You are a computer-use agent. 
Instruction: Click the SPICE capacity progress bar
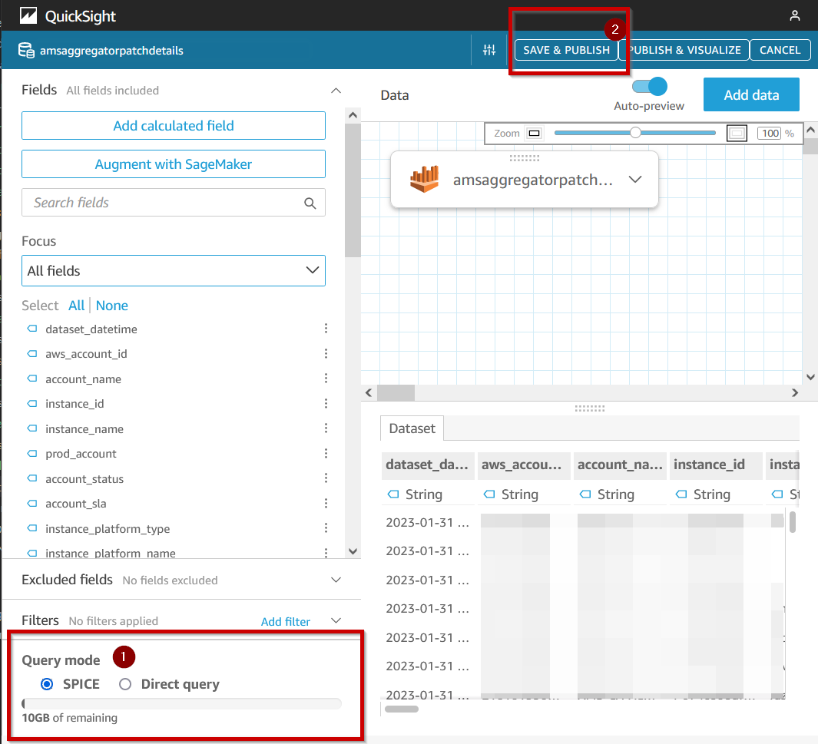[x=181, y=704]
